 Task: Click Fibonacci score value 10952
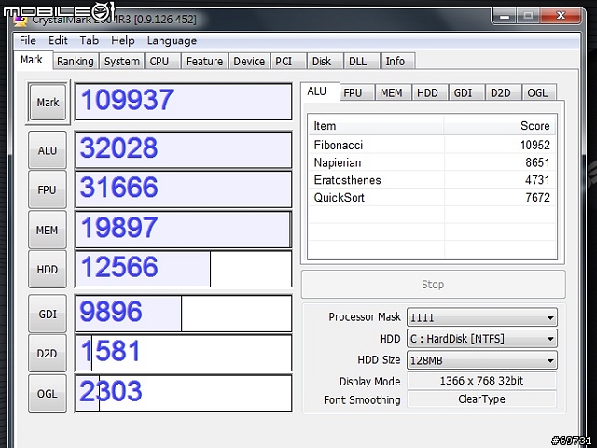coord(535,146)
